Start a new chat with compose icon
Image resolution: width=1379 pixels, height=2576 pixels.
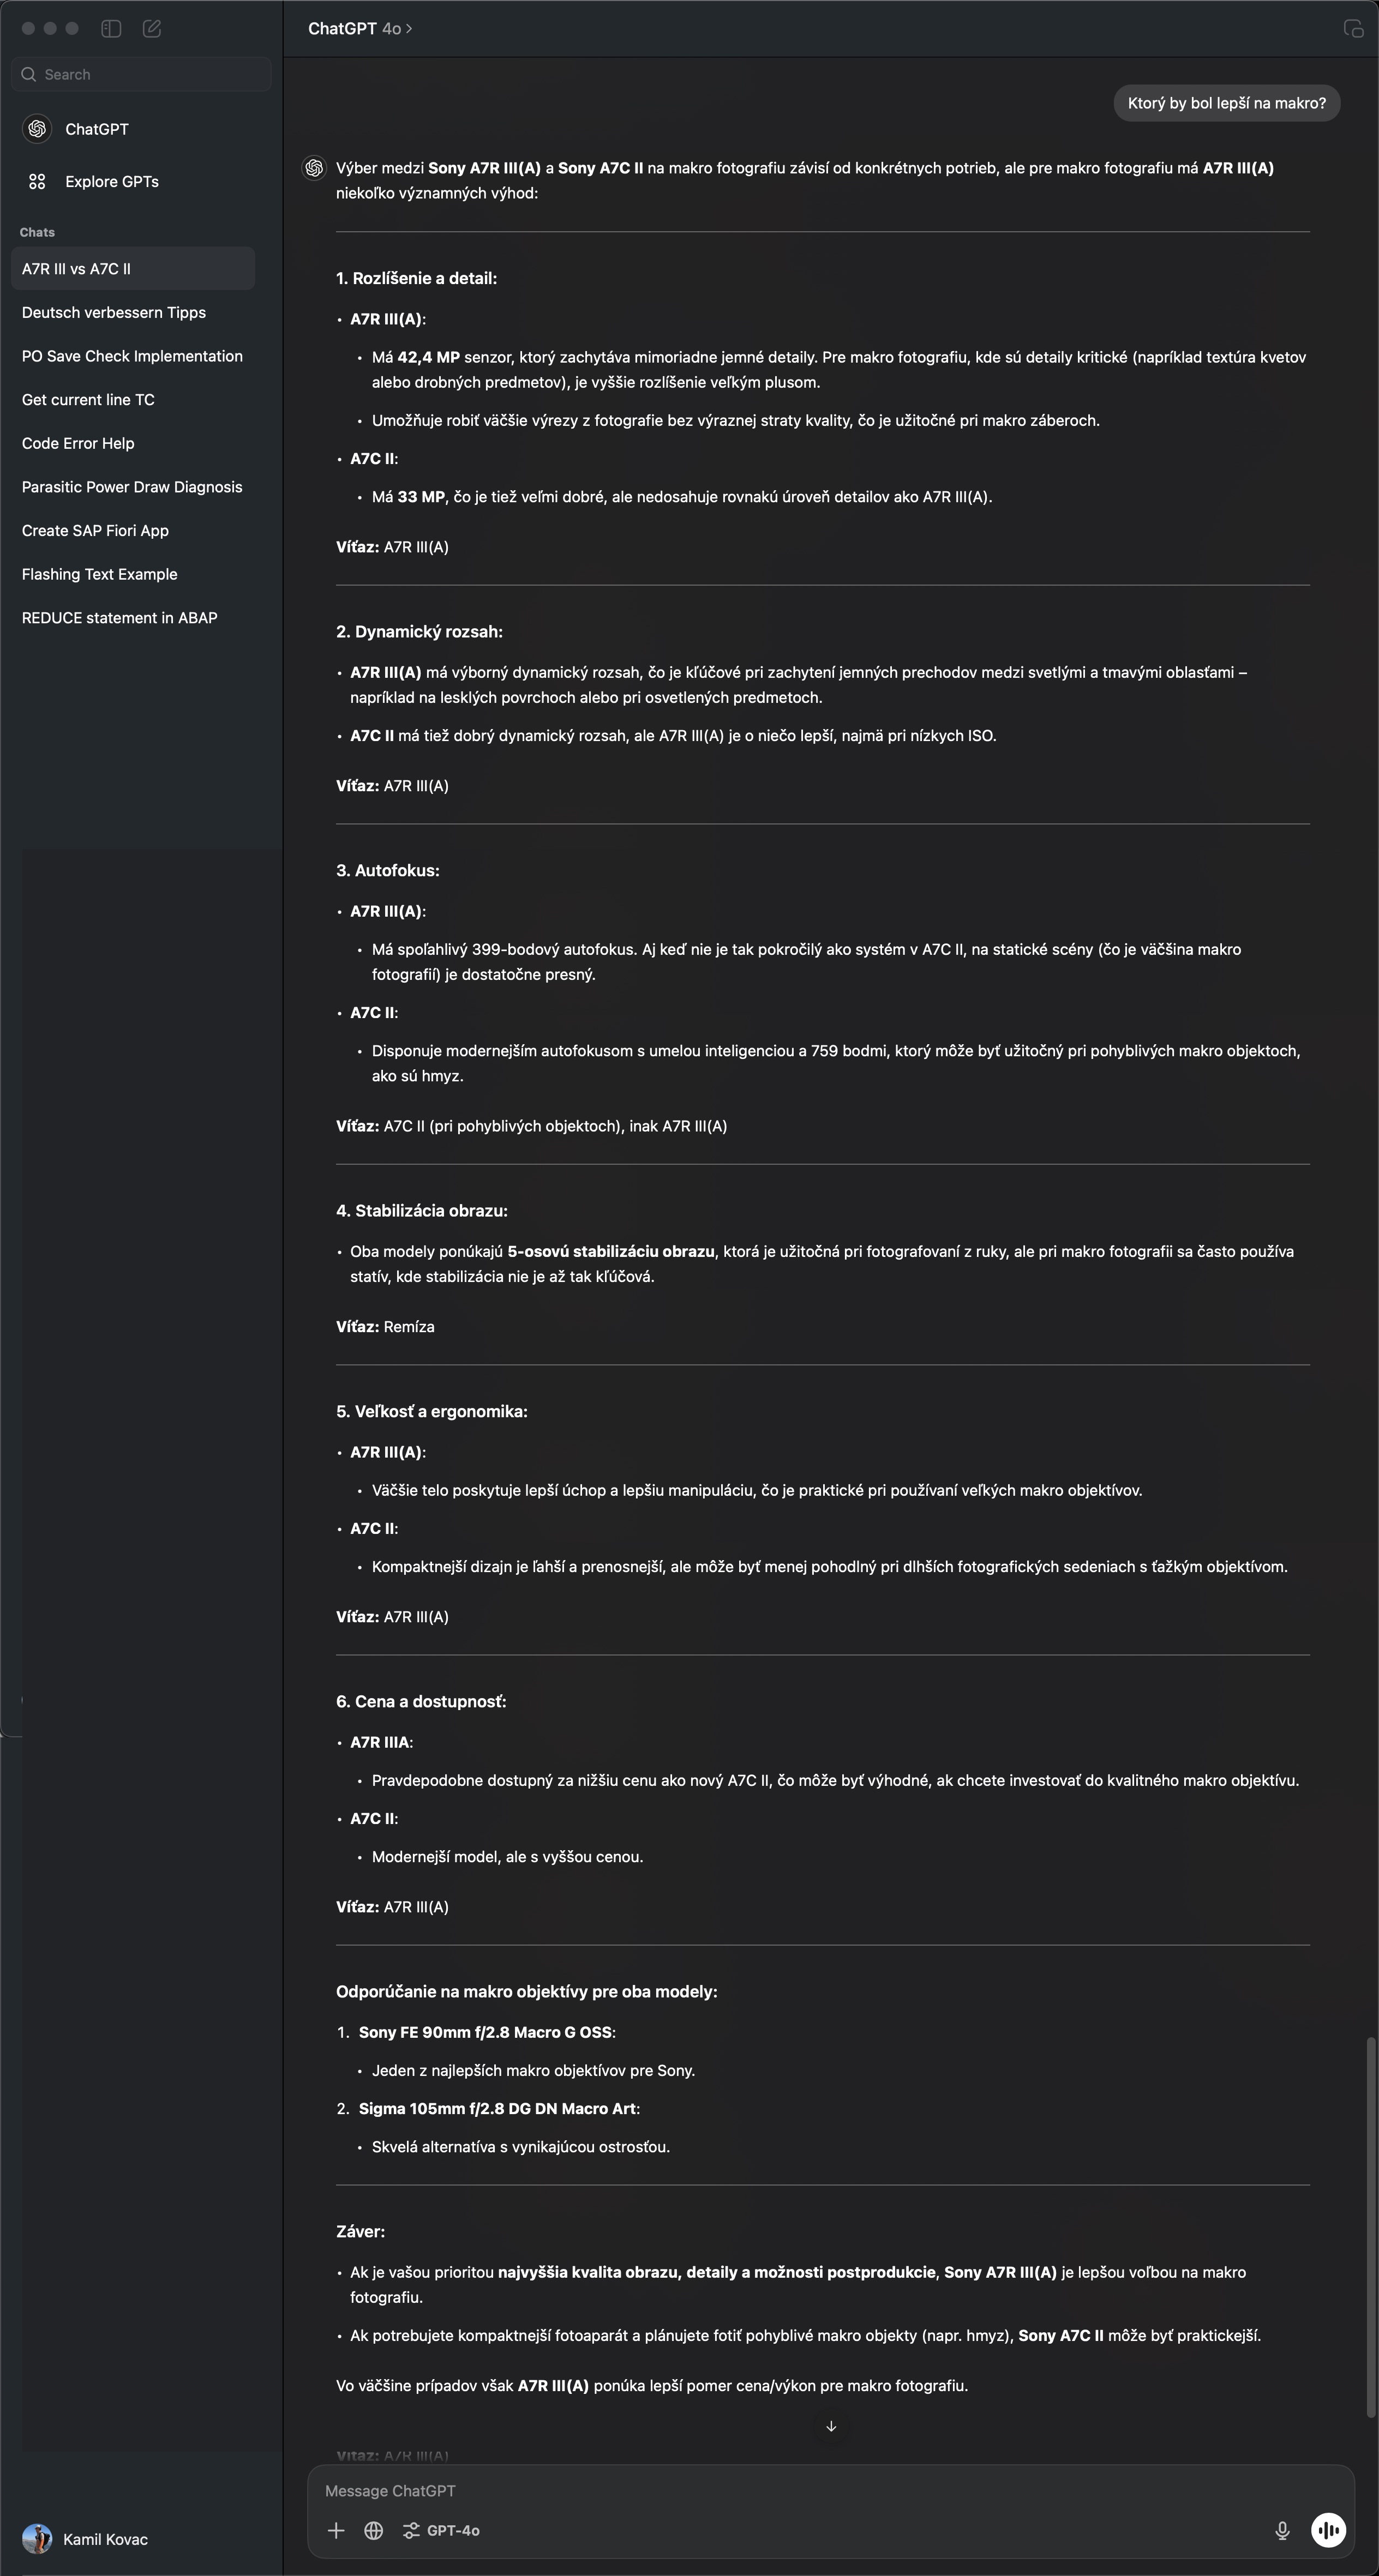(152, 29)
